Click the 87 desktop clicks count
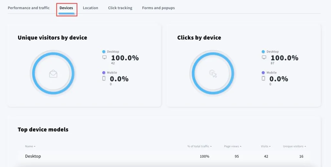The image size is (331, 167). [272, 63]
